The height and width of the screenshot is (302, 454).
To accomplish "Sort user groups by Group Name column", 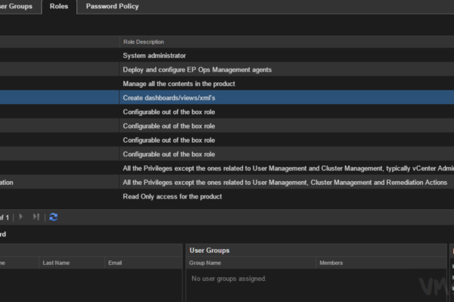I will (205, 263).
